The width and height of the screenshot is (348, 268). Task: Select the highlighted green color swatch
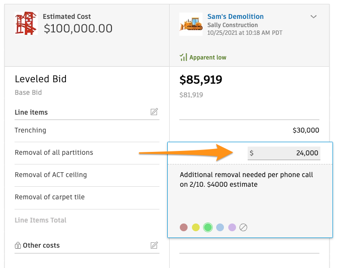coord(208,227)
